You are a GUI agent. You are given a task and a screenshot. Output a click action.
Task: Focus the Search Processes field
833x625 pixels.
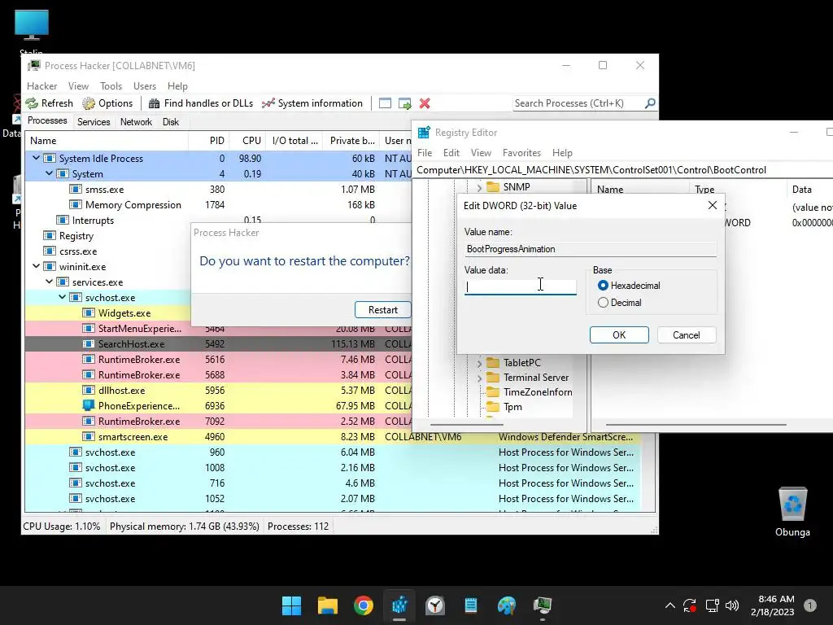[x=578, y=103]
